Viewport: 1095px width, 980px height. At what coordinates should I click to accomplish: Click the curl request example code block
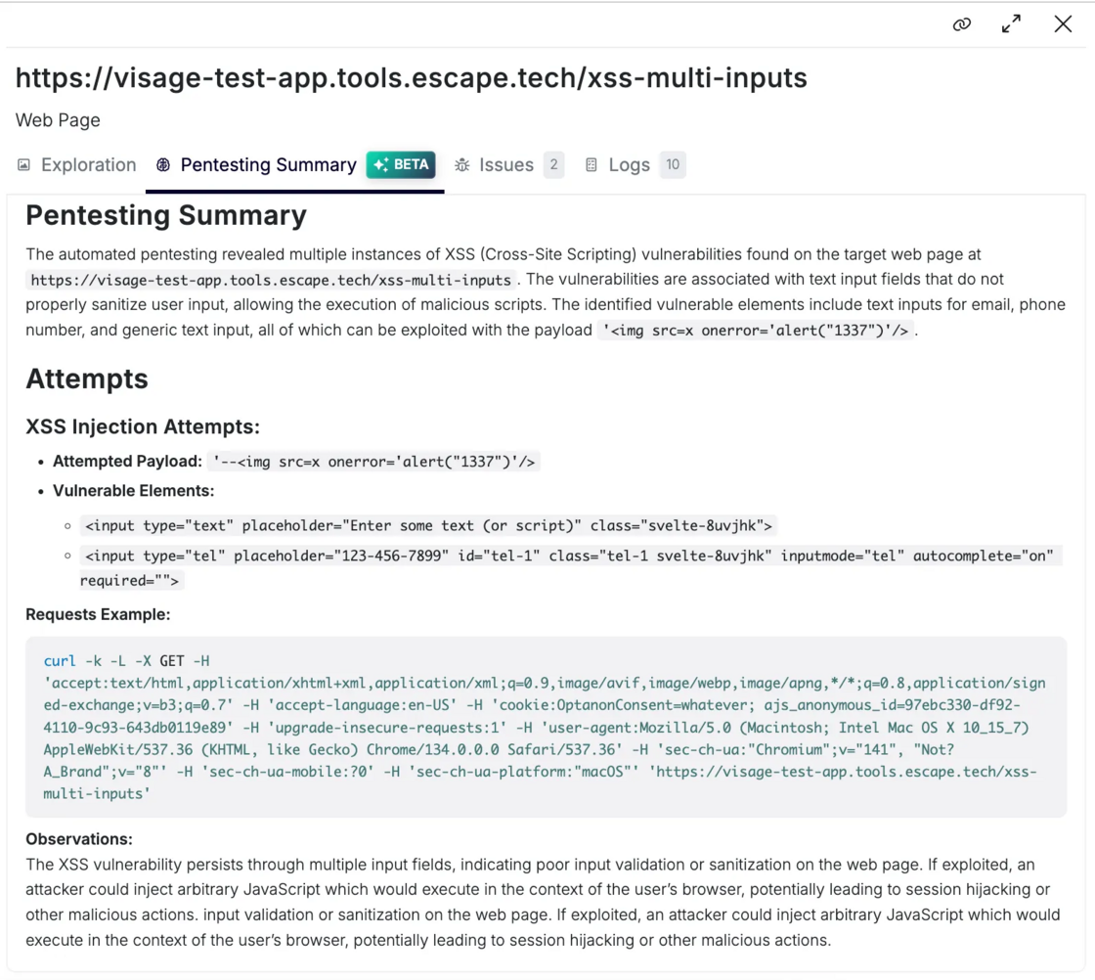[546, 727]
